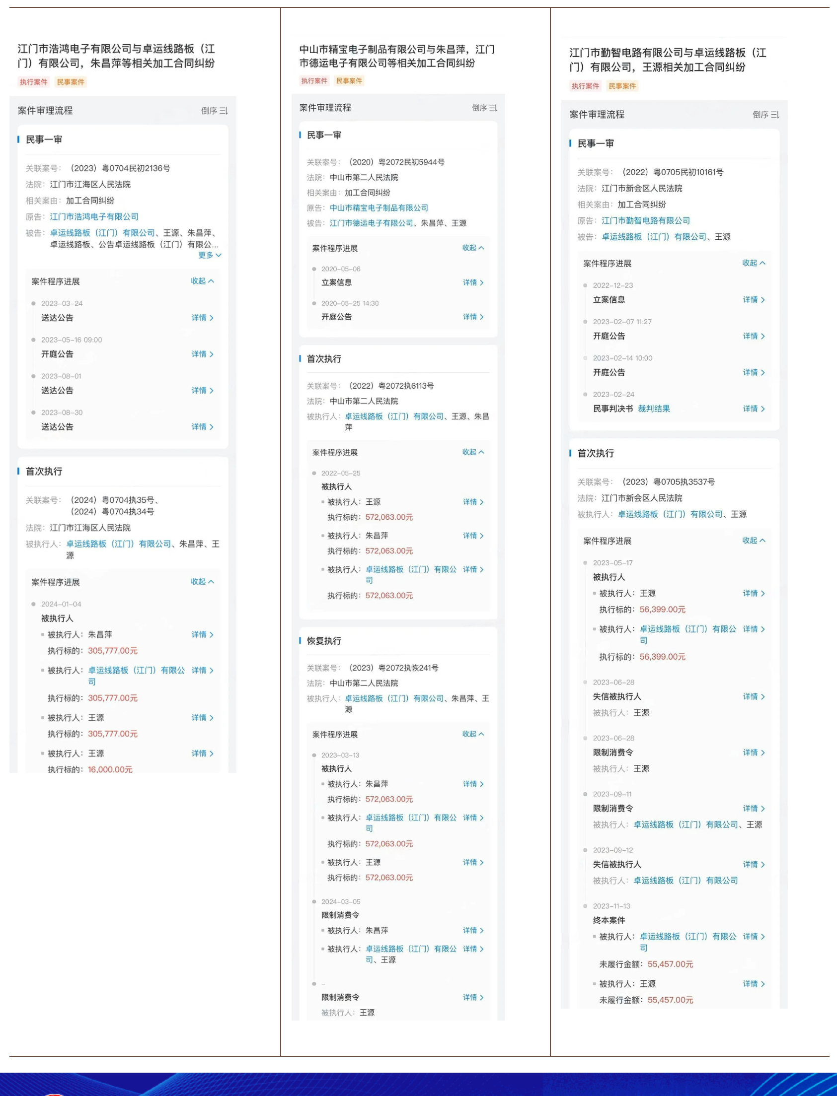Open 详情 for 王源 in 精宝 首次执行
The width and height of the screenshot is (837, 1096).
473,502
